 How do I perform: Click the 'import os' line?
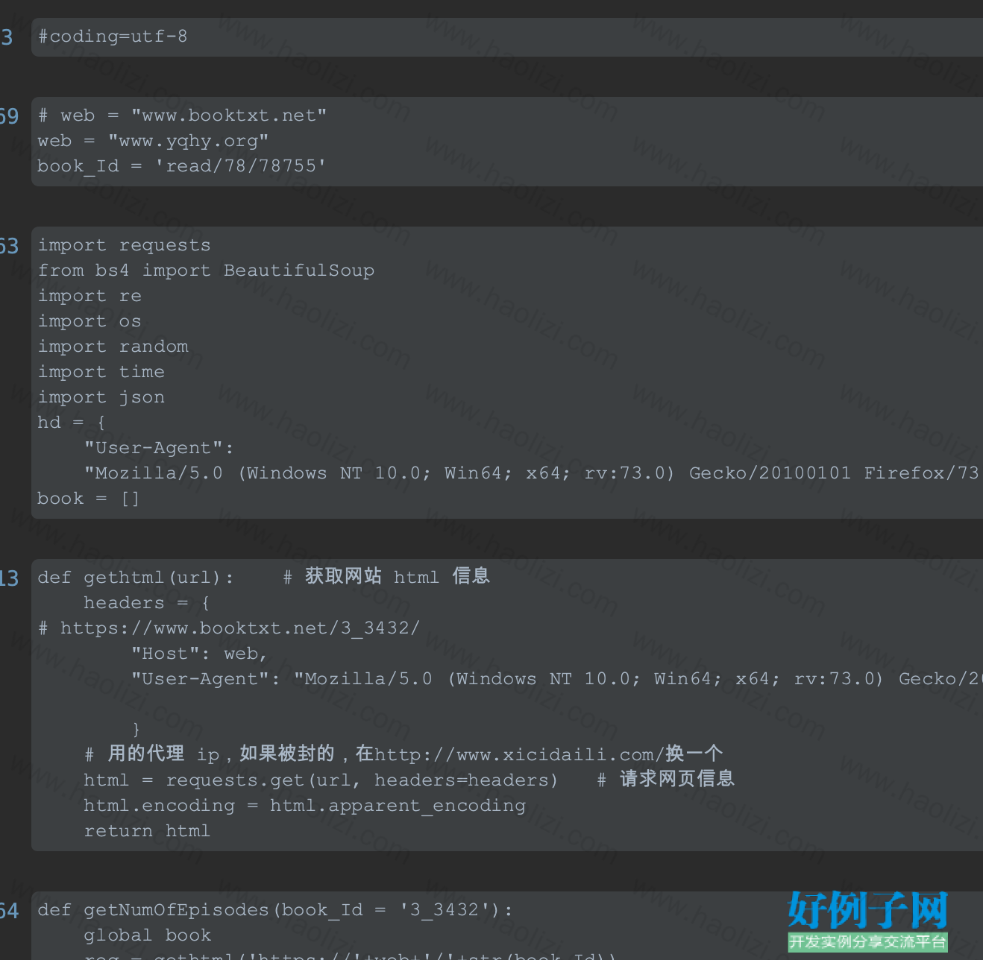(x=89, y=321)
